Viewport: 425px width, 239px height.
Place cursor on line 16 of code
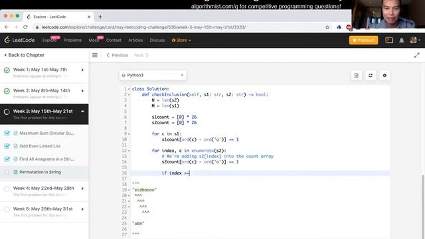click(x=260, y=173)
